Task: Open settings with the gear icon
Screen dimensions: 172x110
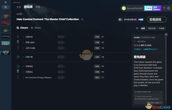Action: coord(168,8)
